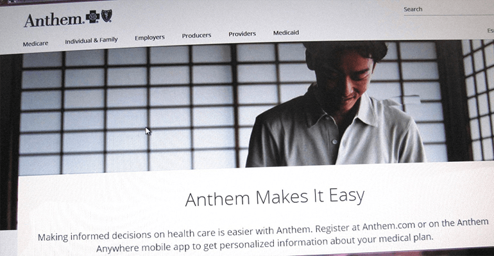Go to the Employers section
494x256 pixels.
(149, 38)
